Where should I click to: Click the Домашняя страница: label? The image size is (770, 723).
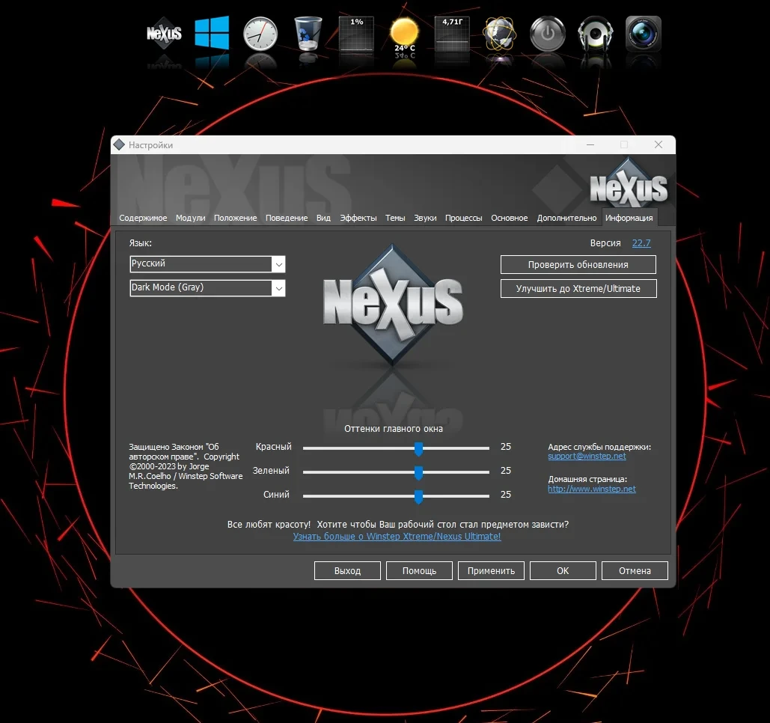pos(587,479)
